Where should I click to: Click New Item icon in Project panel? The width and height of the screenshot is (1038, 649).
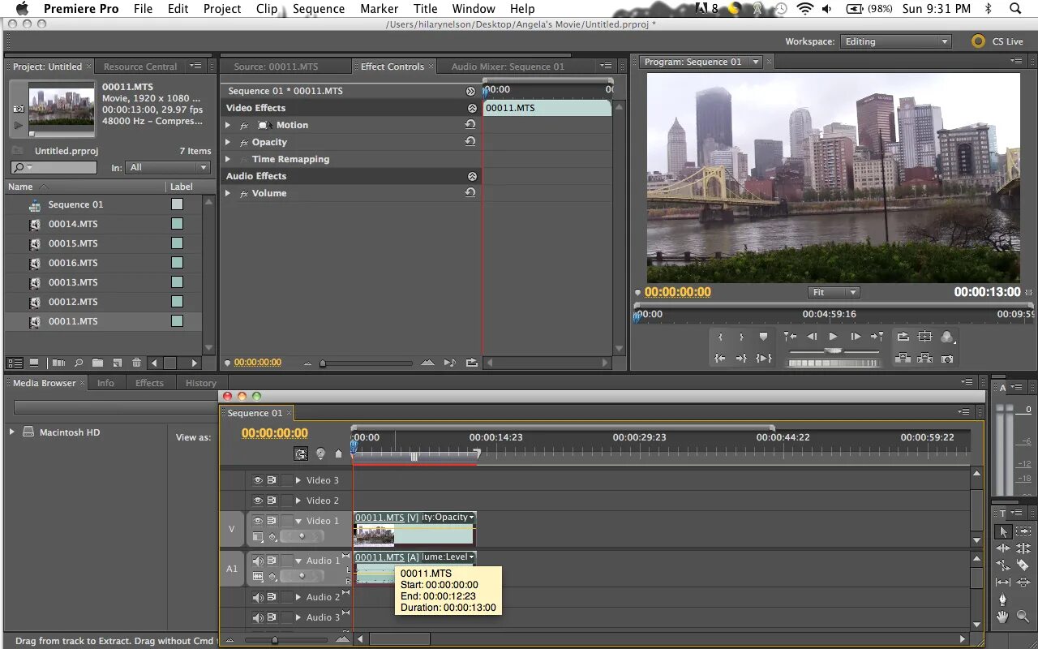[117, 363]
